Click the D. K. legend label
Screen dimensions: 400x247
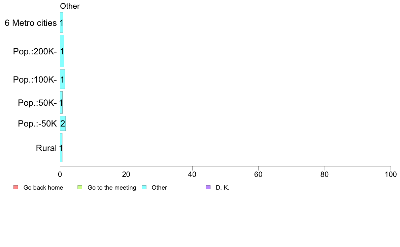223,188
